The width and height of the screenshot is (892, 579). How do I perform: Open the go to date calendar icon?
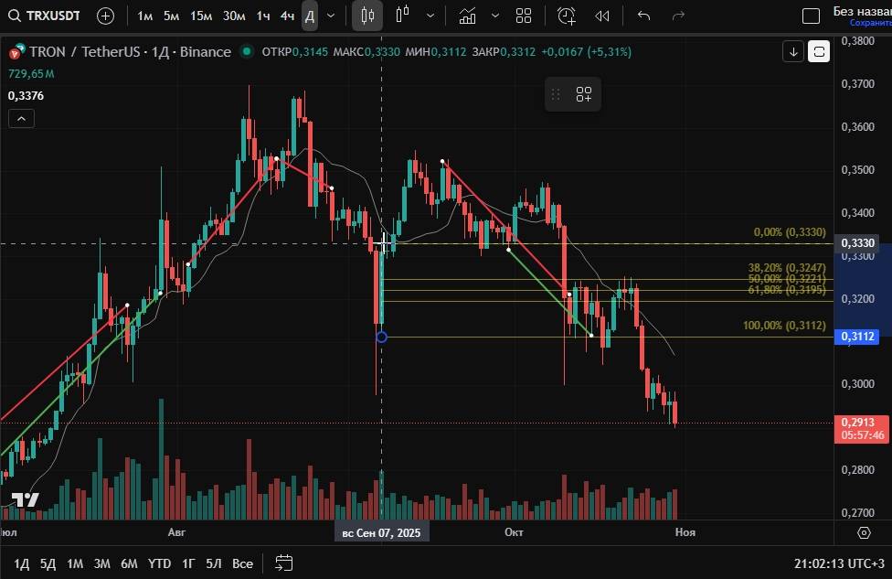pyautogui.click(x=283, y=563)
